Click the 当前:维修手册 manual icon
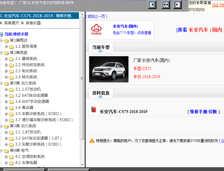 tap(1, 34)
